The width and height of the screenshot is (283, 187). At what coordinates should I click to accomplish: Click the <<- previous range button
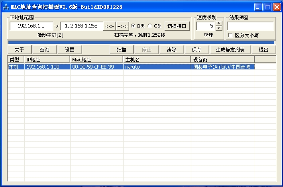point(109,26)
